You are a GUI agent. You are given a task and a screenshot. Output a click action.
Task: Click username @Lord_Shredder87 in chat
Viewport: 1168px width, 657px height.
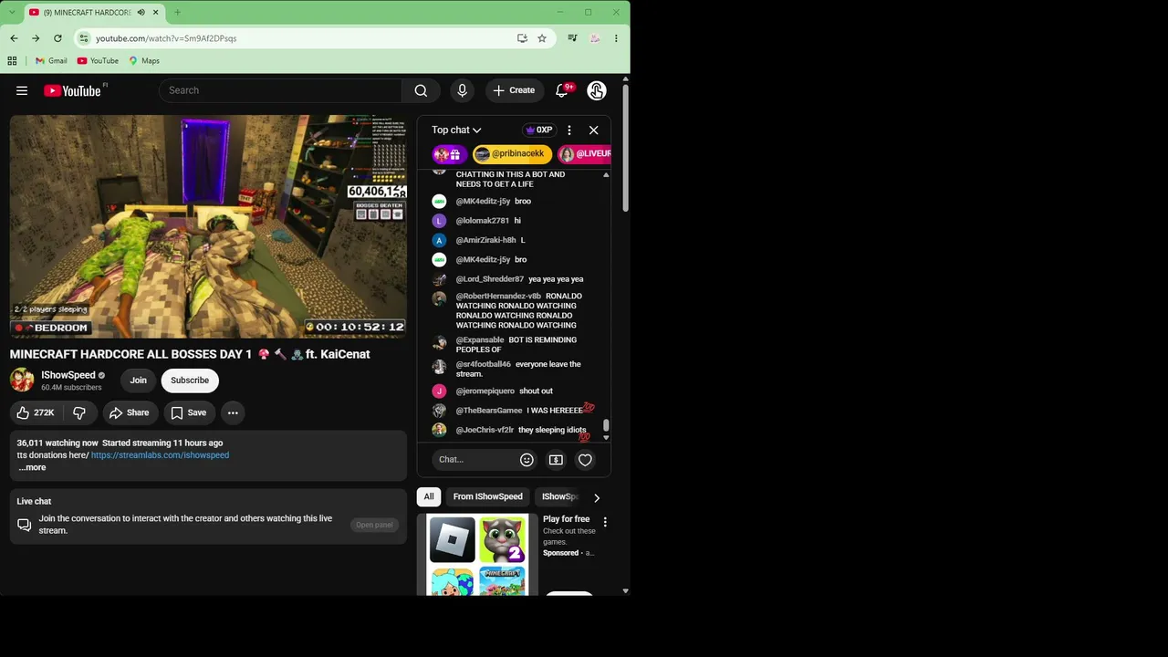[x=490, y=279]
